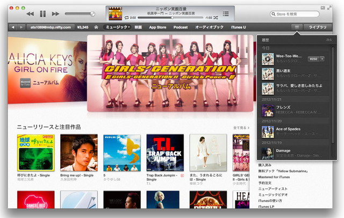344x218 pixels.
Task: Open the Up Next list icon
Action: 226,14
